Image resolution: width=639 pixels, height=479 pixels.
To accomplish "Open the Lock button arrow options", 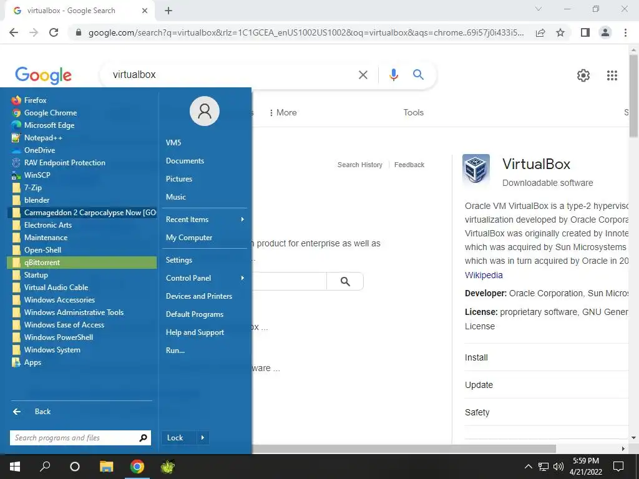I will [x=203, y=438].
